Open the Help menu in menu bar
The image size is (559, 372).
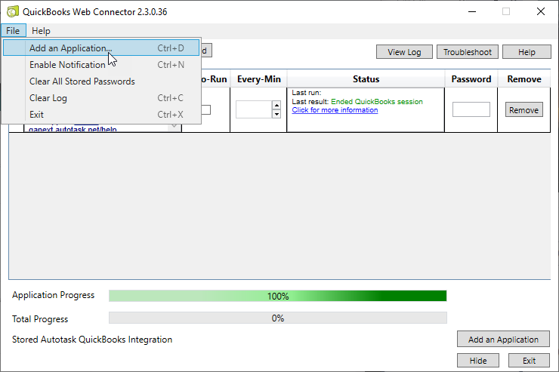[x=41, y=31]
